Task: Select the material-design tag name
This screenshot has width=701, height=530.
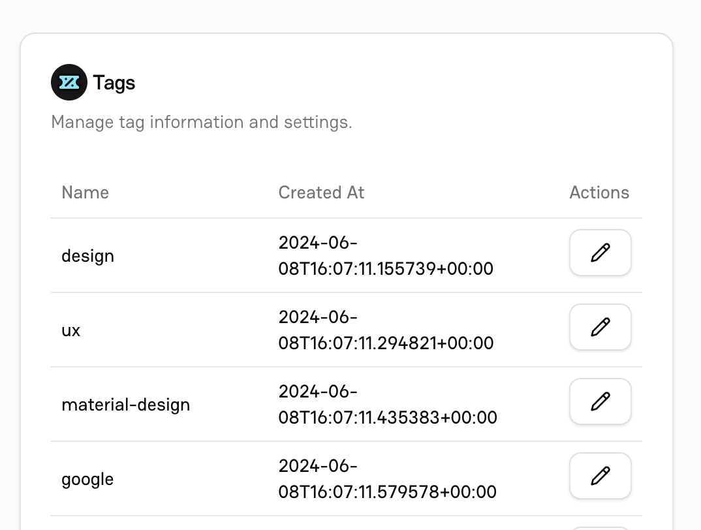Action: click(125, 405)
